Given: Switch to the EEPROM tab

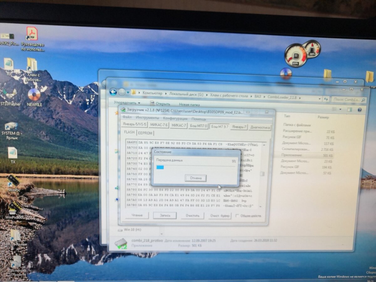Looking at the screenshot, I should tap(145, 133).
